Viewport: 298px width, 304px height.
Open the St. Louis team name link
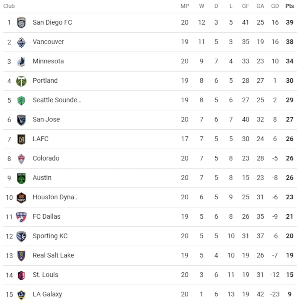pos(45,275)
